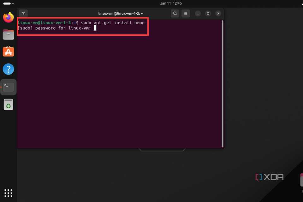Viewport: 303px width, 202px height.
Task: Maximize the terminal window
Action: click(x=208, y=14)
